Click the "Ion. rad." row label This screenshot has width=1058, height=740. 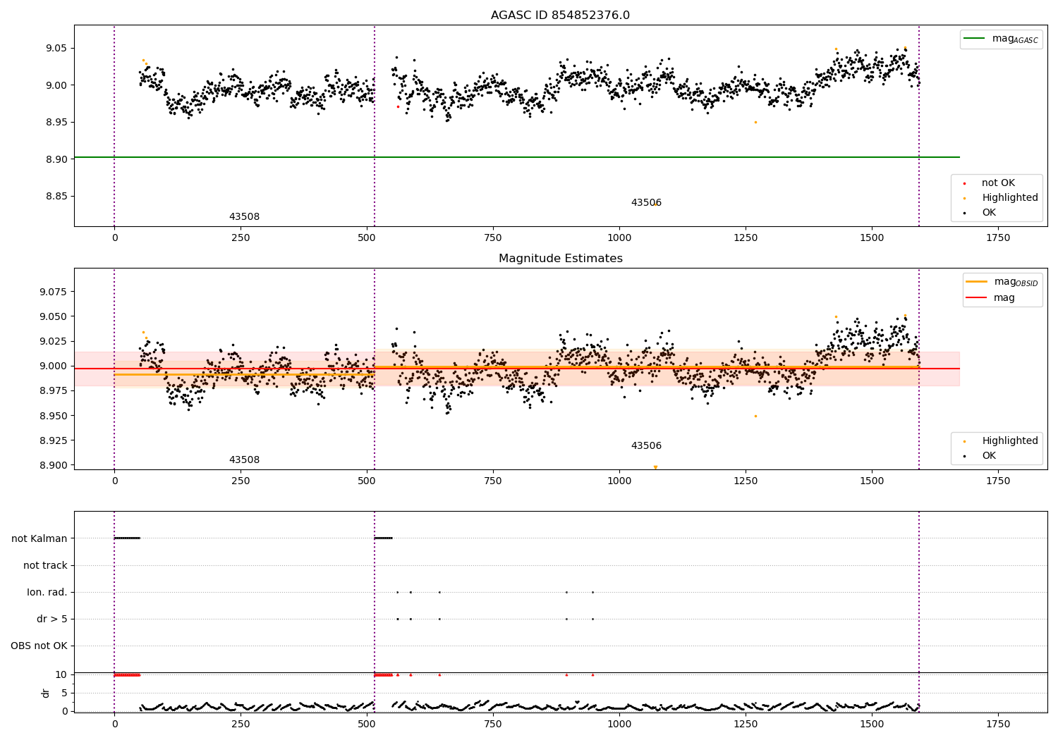pyautogui.click(x=47, y=592)
